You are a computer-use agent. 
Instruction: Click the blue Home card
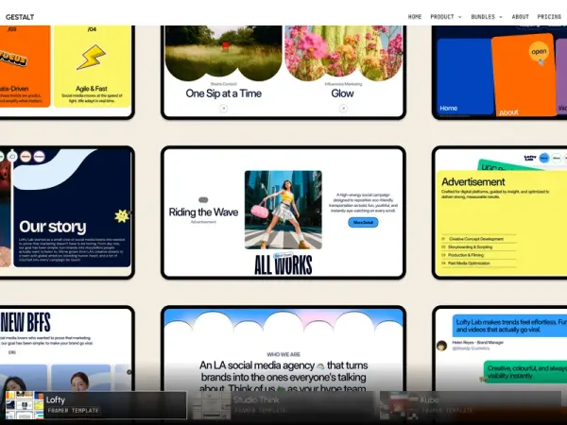[465, 76]
